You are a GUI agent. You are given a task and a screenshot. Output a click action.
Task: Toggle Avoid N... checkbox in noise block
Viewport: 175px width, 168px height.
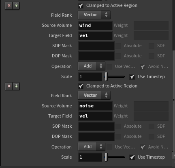coord(143,147)
